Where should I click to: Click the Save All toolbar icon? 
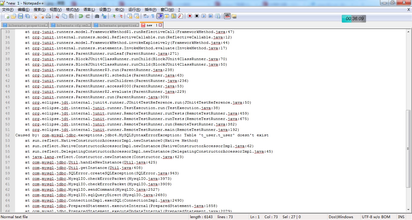tap(27, 16)
